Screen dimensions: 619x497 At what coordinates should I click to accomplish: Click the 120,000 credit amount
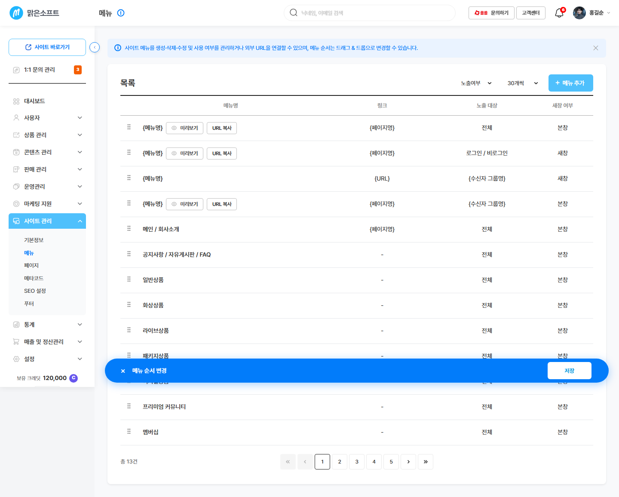tap(55, 378)
